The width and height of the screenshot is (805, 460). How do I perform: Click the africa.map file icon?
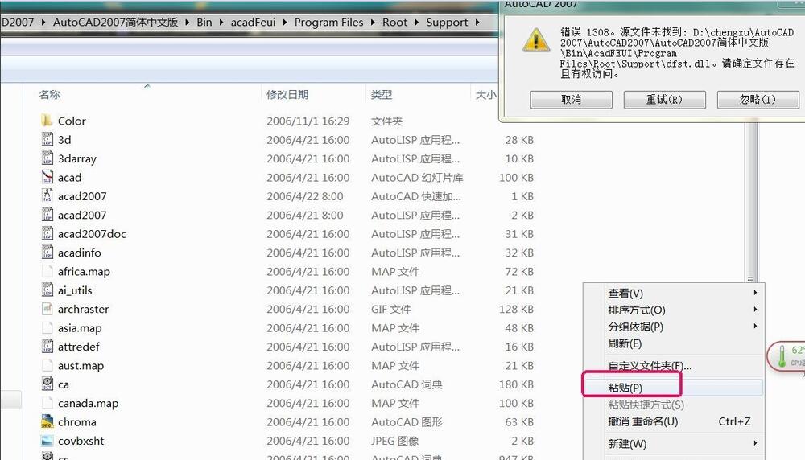point(47,271)
